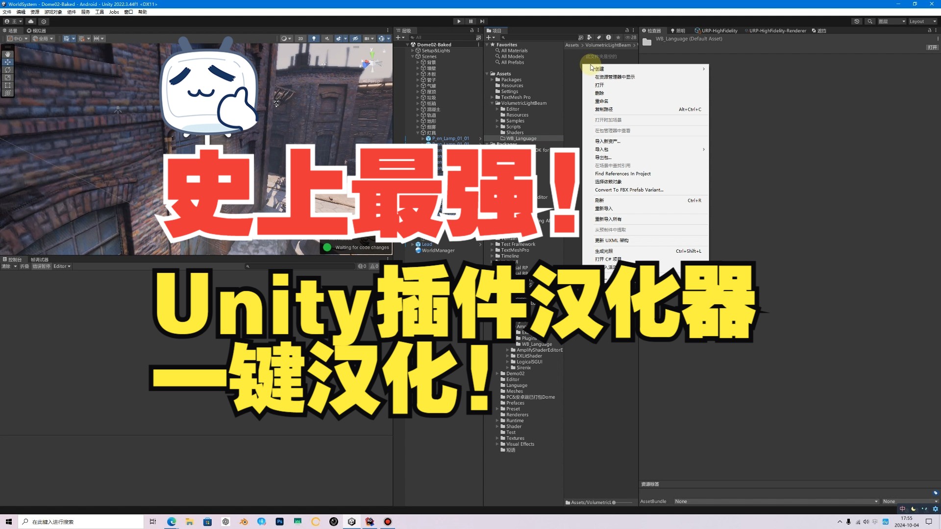Screen dimensions: 941x529
Task: Toggle 2D view in scene toolbar
Action: pos(300,38)
